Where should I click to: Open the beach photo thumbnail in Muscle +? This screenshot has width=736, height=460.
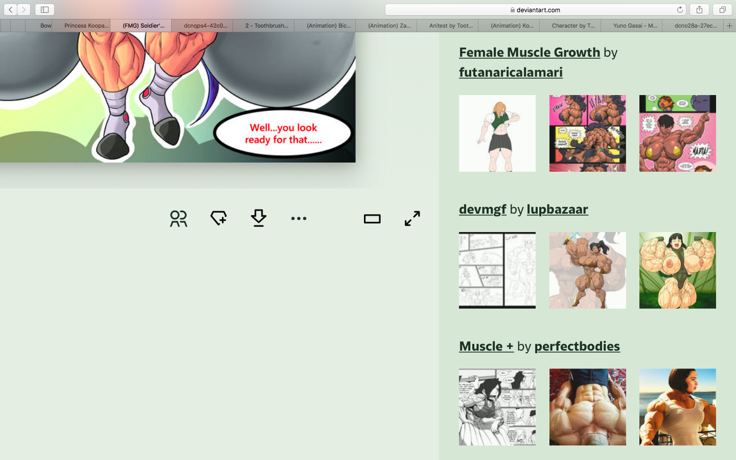[678, 407]
